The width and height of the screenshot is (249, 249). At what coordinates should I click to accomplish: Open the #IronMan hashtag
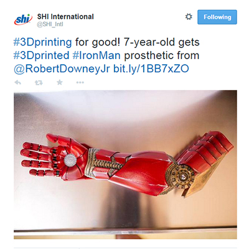tap(96, 55)
